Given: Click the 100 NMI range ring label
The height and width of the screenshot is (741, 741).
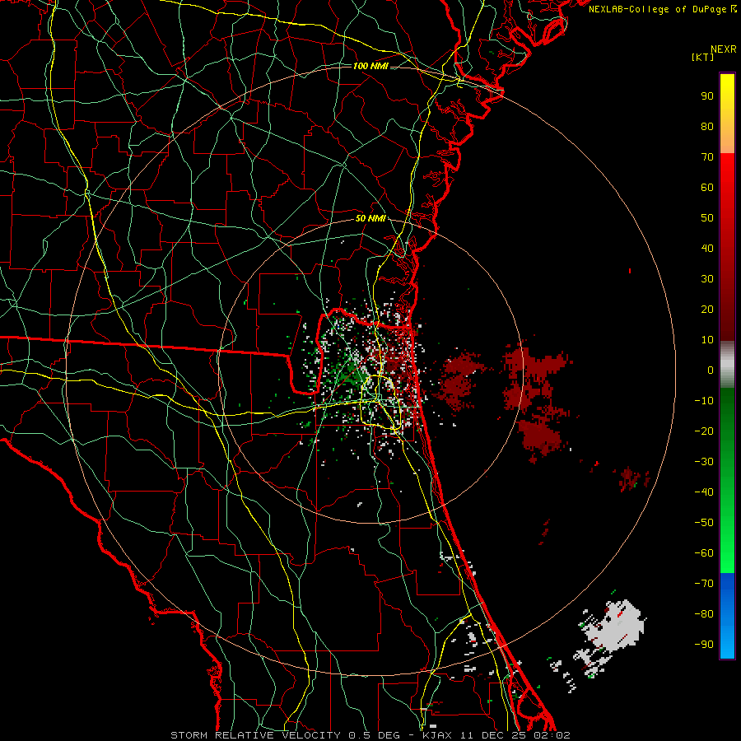Looking at the screenshot, I should pyautogui.click(x=370, y=66).
